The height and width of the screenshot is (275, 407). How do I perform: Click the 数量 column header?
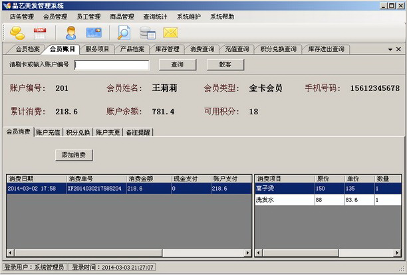click(x=388, y=179)
